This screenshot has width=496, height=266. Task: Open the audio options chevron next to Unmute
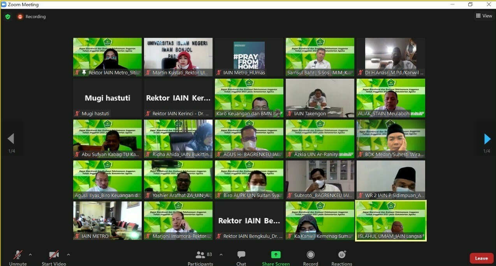click(x=30, y=255)
